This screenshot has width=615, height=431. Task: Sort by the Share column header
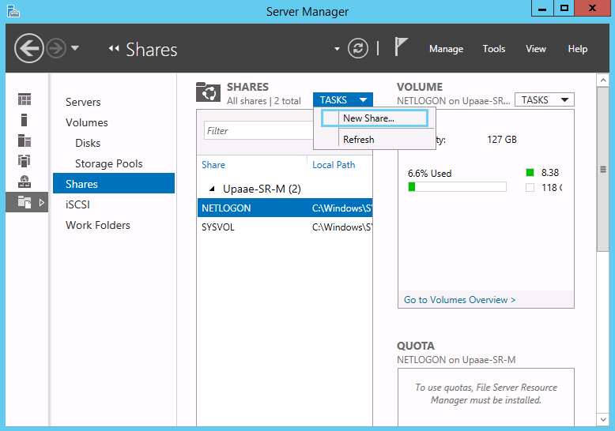[213, 165]
